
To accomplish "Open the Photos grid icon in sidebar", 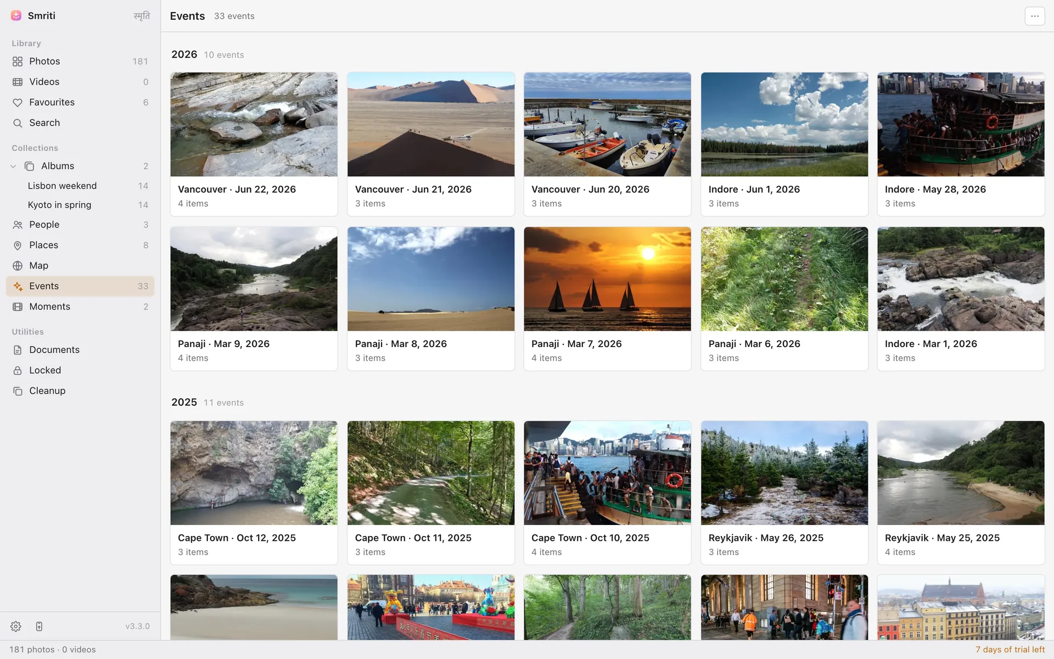I will (18, 62).
